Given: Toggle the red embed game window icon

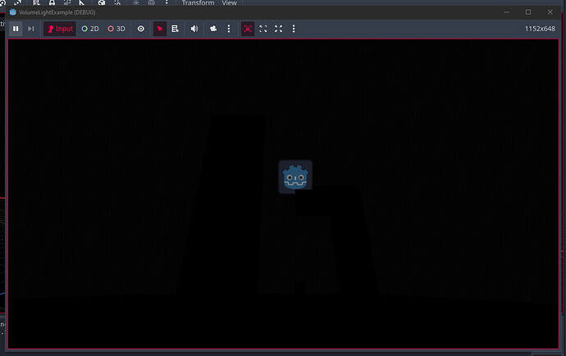Looking at the screenshot, I should pos(248,29).
